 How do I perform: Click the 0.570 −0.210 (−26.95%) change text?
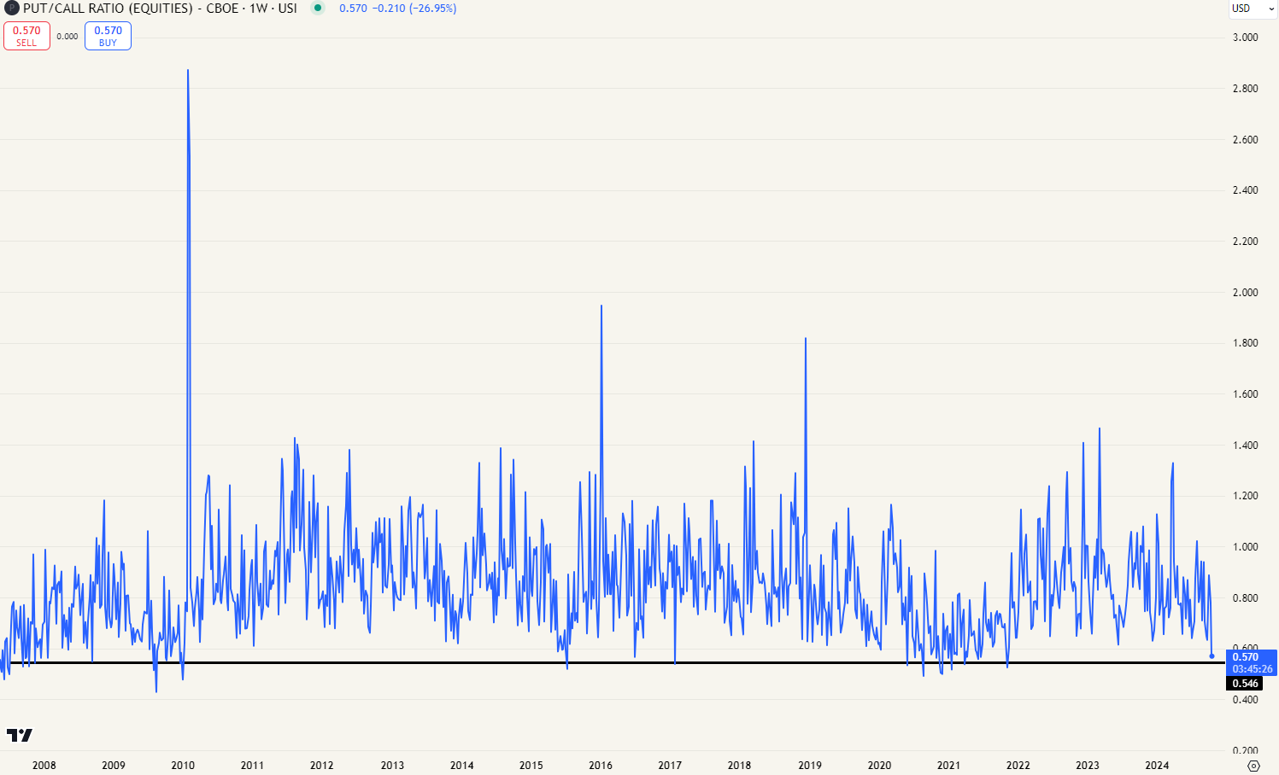(397, 9)
